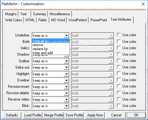Check Use color for Blink
The image size is (148, 120).
tap(119, 105)
